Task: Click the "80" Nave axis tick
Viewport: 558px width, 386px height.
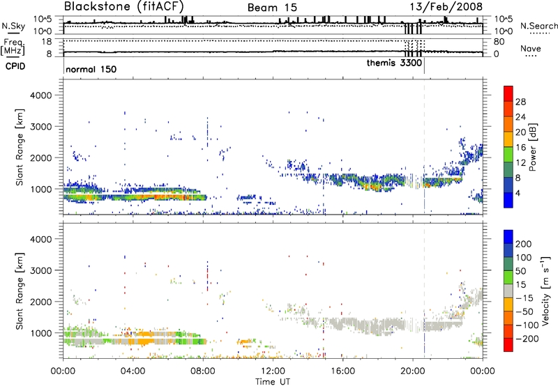Action: (499, 42)
